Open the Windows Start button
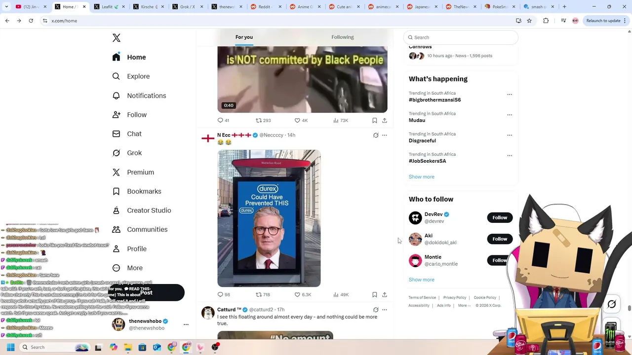This screenshot has height=355, width=632. click(10, 347)
